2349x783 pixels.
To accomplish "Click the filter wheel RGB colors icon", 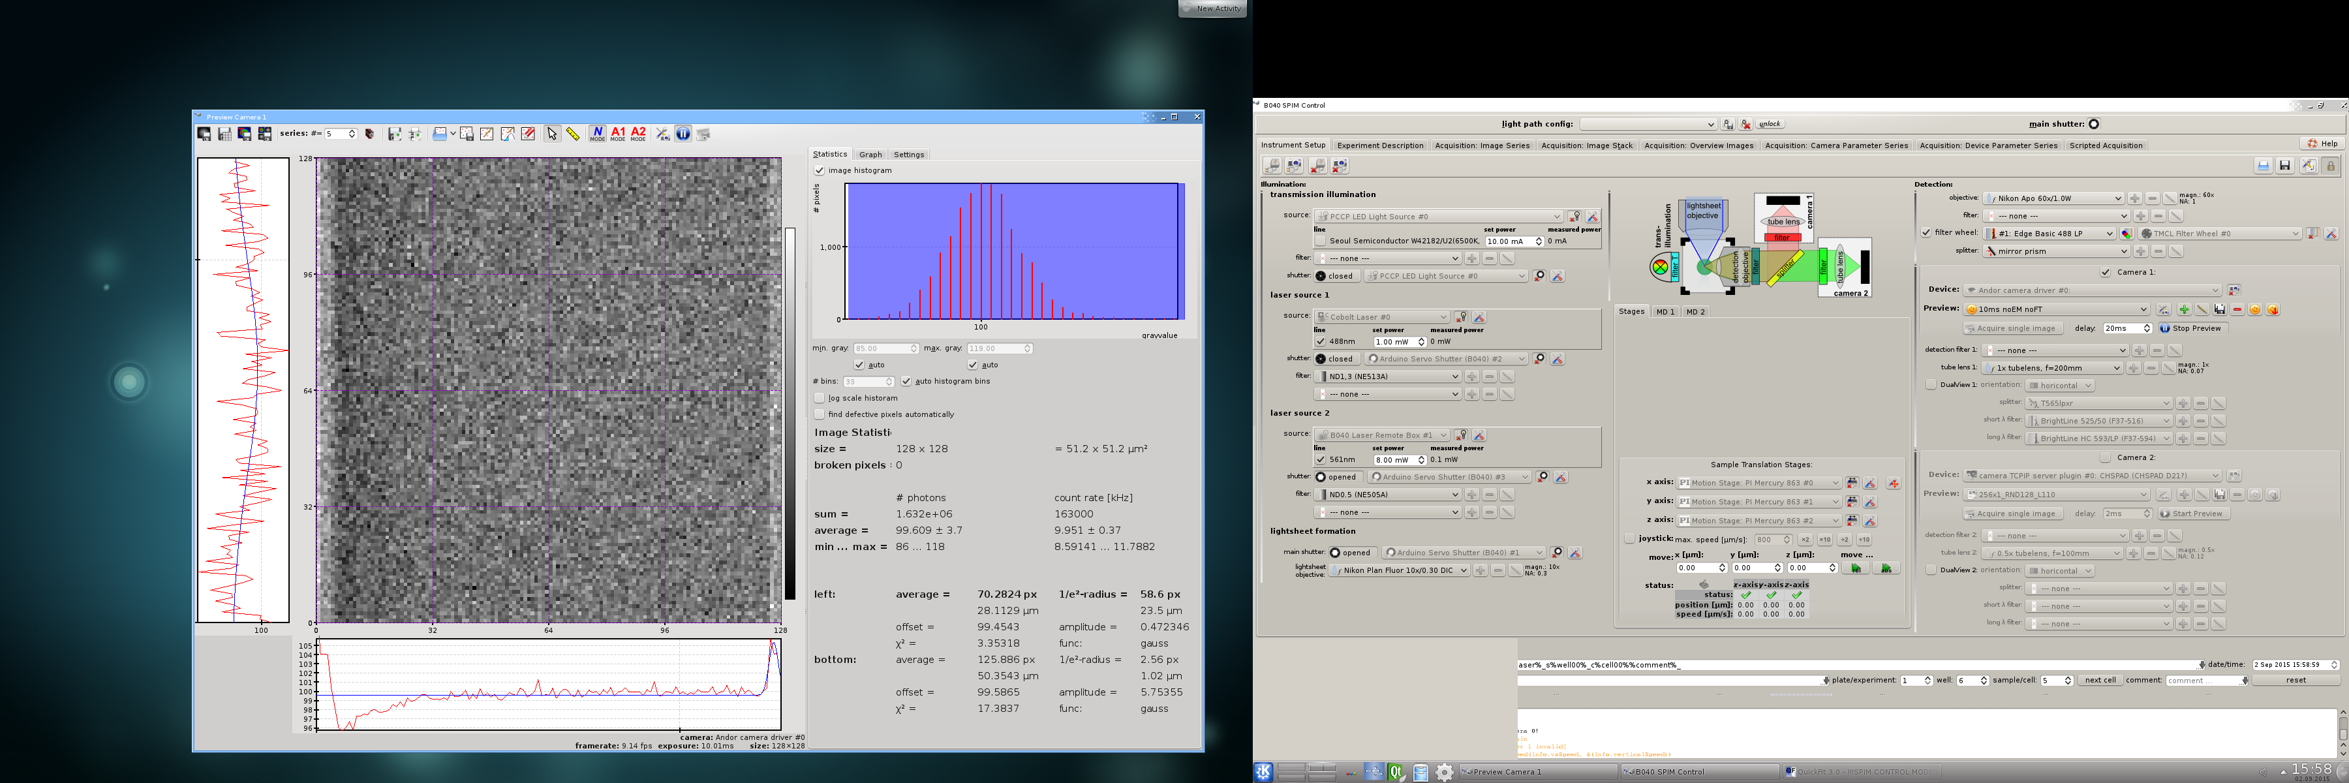I will [2126, 234].
